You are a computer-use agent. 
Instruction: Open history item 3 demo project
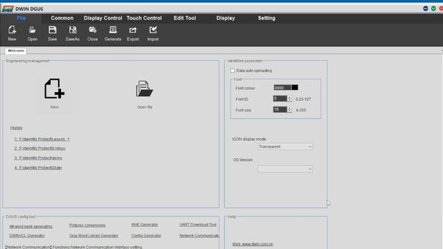pos(38,158)
